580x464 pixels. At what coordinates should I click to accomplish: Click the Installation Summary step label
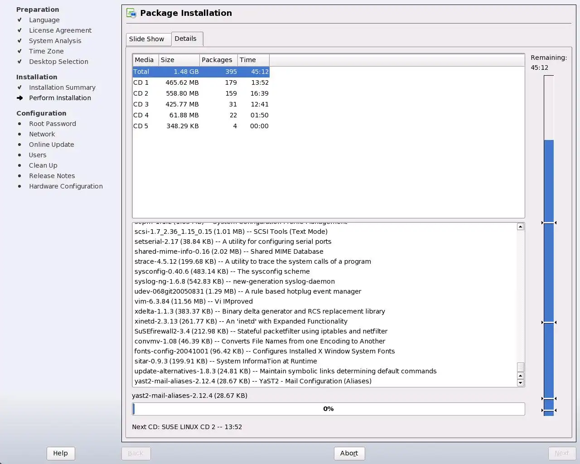click(x=62, y=87)
